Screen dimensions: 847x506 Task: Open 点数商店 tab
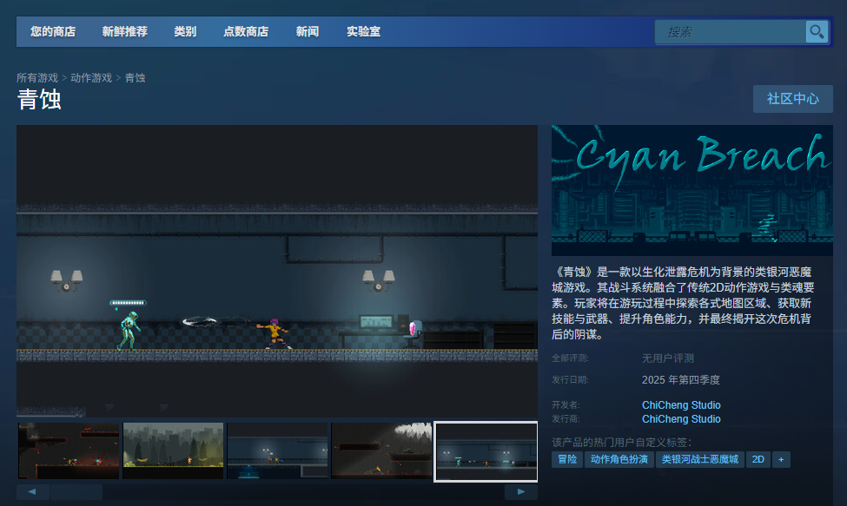pos(246,32)
